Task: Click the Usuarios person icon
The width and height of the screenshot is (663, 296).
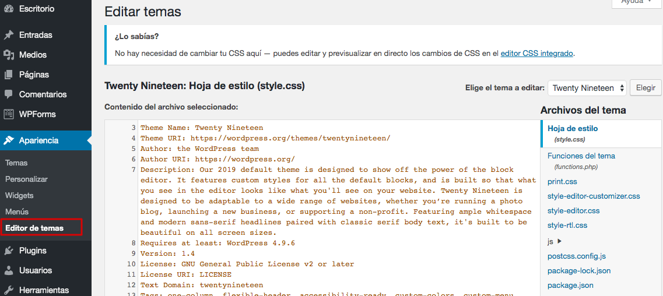Action: [x=9, y=271]
